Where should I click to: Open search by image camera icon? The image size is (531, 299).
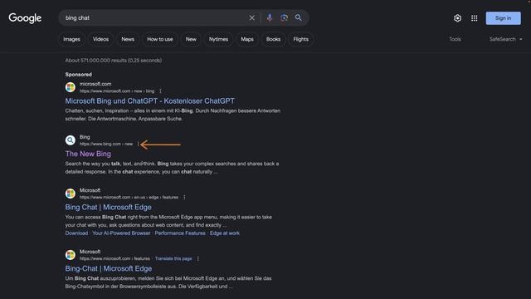pos(284,17)
